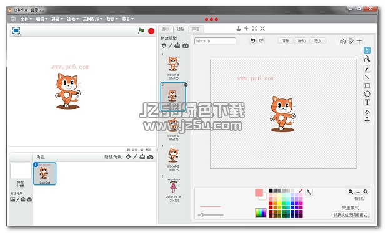
Task: Choose a new costume from the library
Action: coord(164,45)
